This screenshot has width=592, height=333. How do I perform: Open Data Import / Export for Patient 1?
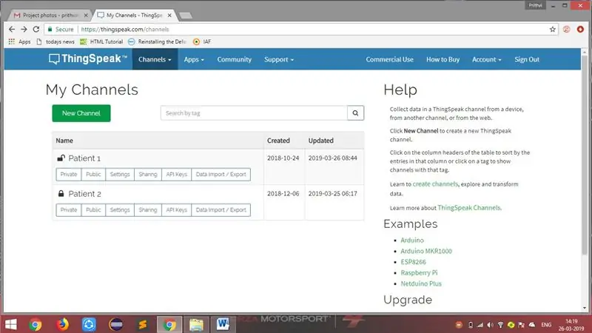tap(221, 175)
